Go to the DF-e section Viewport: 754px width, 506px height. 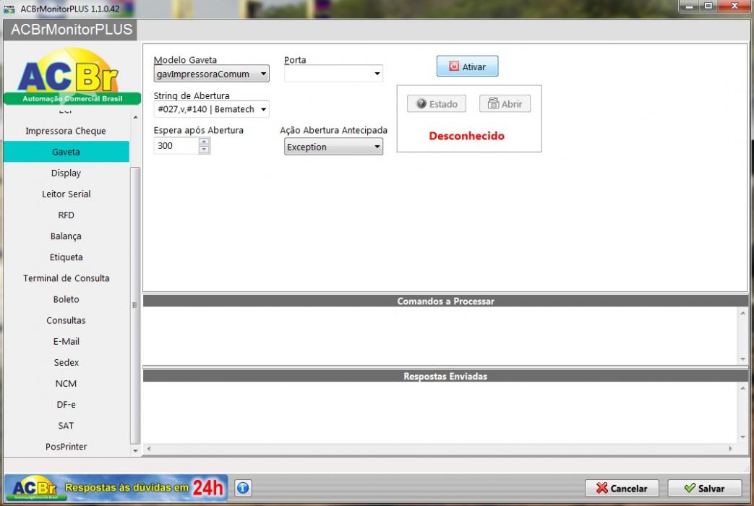[66, 405]
